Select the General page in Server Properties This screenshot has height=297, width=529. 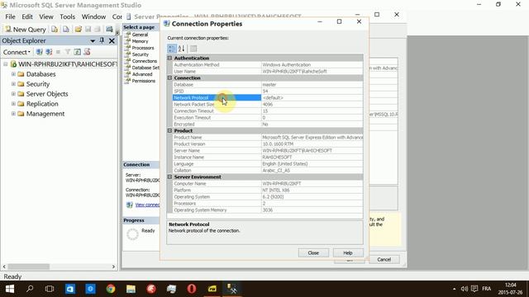140,35
